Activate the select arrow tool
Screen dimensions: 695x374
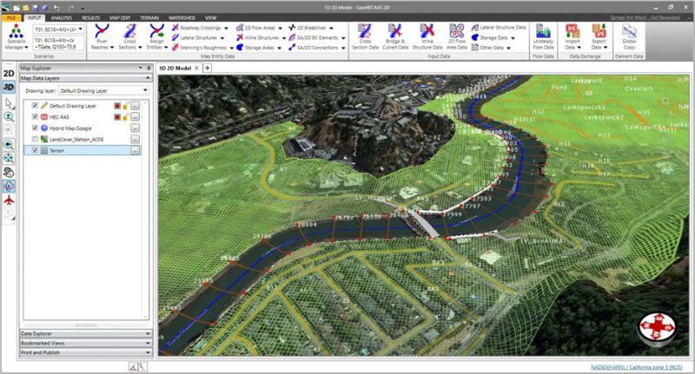(9, 103)
